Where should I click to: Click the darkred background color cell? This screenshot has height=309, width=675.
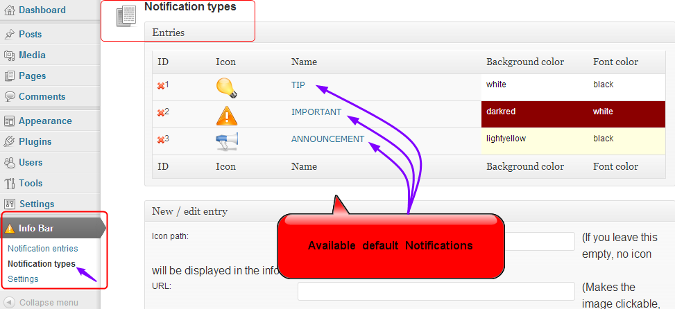click(x=535, y=114)
